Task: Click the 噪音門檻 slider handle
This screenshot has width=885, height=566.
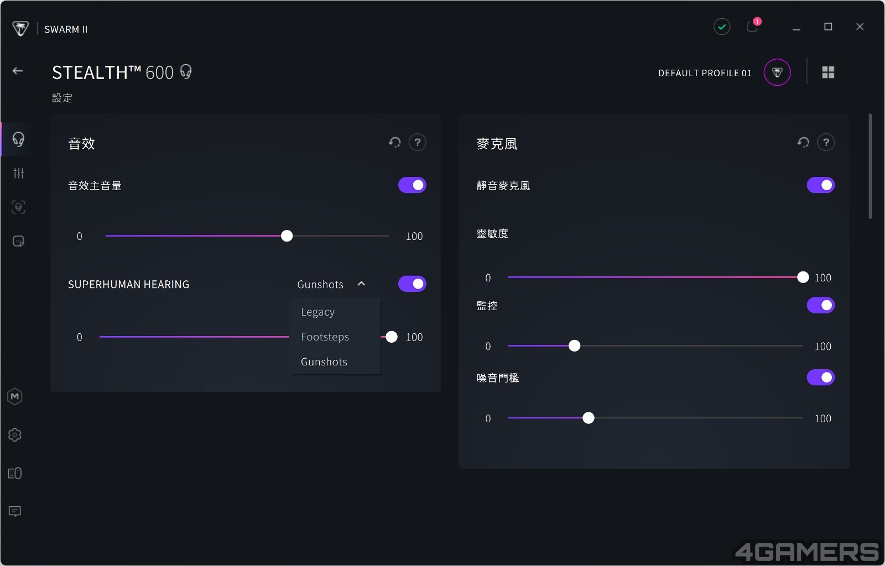Action: point(589,418)
